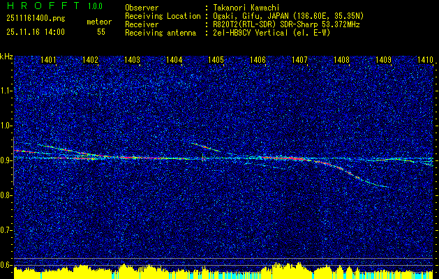
Task: Click the 0.8 frequency axis label
Action: point(6,195)
